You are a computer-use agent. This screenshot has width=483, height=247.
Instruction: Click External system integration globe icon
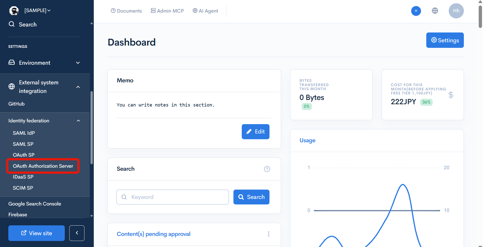(x=12, y=87)
